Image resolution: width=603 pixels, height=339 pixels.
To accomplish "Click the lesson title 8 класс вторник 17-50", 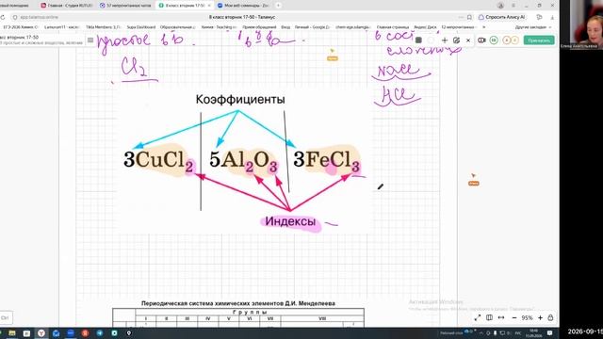I will 20,38.
